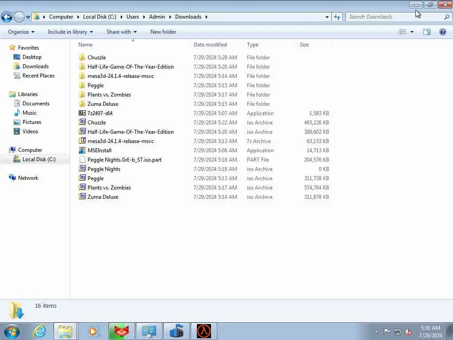Select mesa3d-24.1.4-release-msvc folder
The height and width of the screenshot is (340, 453).
120,76
